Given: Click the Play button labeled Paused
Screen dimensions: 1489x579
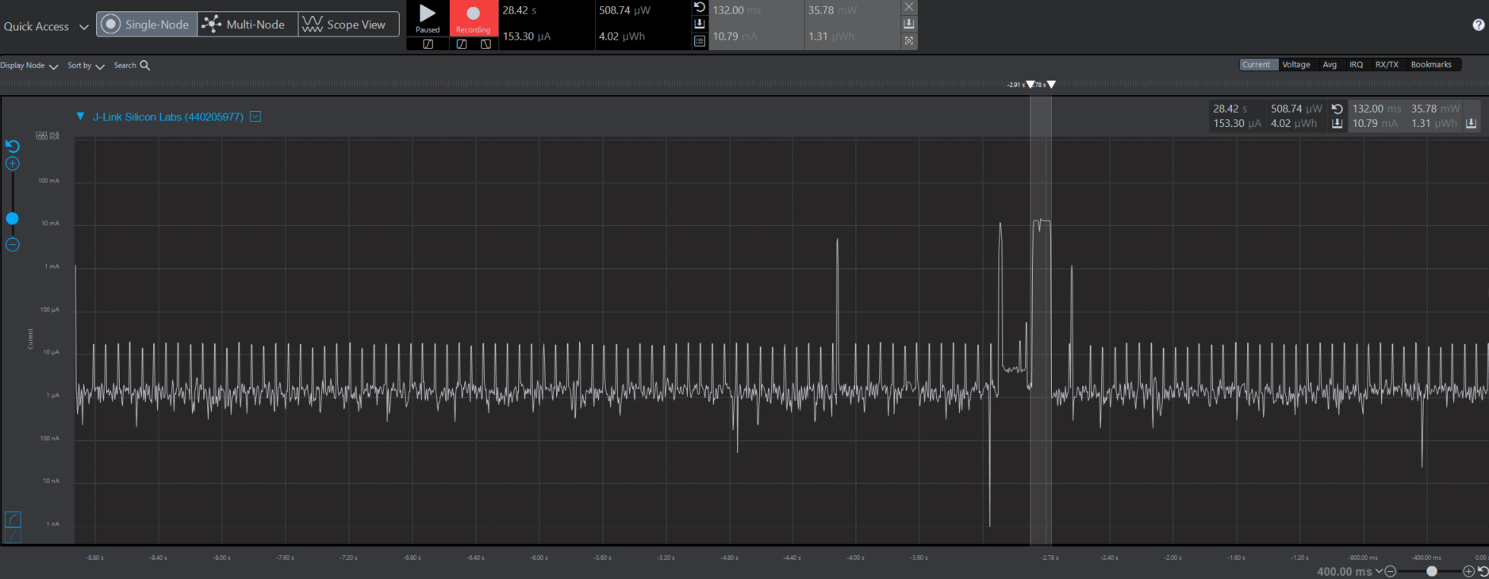Looking at the screenshot, I should 428,17.
